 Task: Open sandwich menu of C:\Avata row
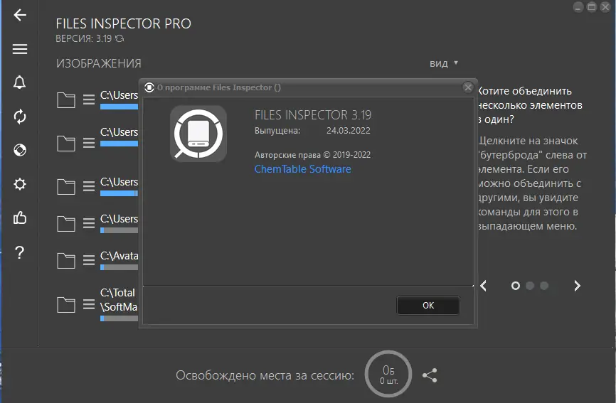89,260
